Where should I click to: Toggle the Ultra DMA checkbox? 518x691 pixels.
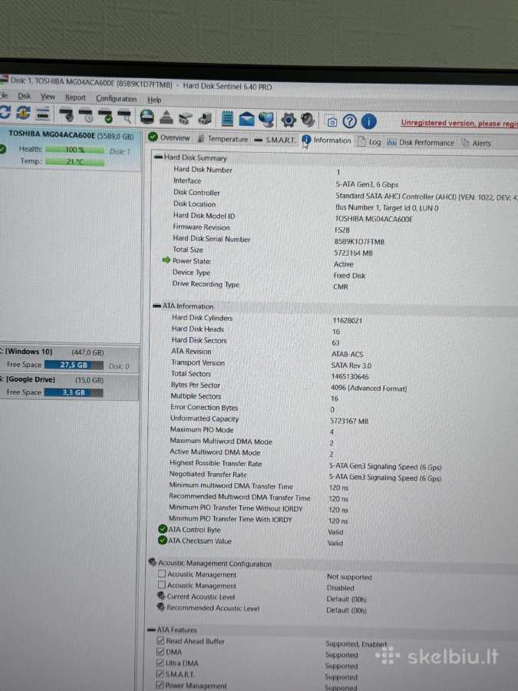[x=161, y=663]
